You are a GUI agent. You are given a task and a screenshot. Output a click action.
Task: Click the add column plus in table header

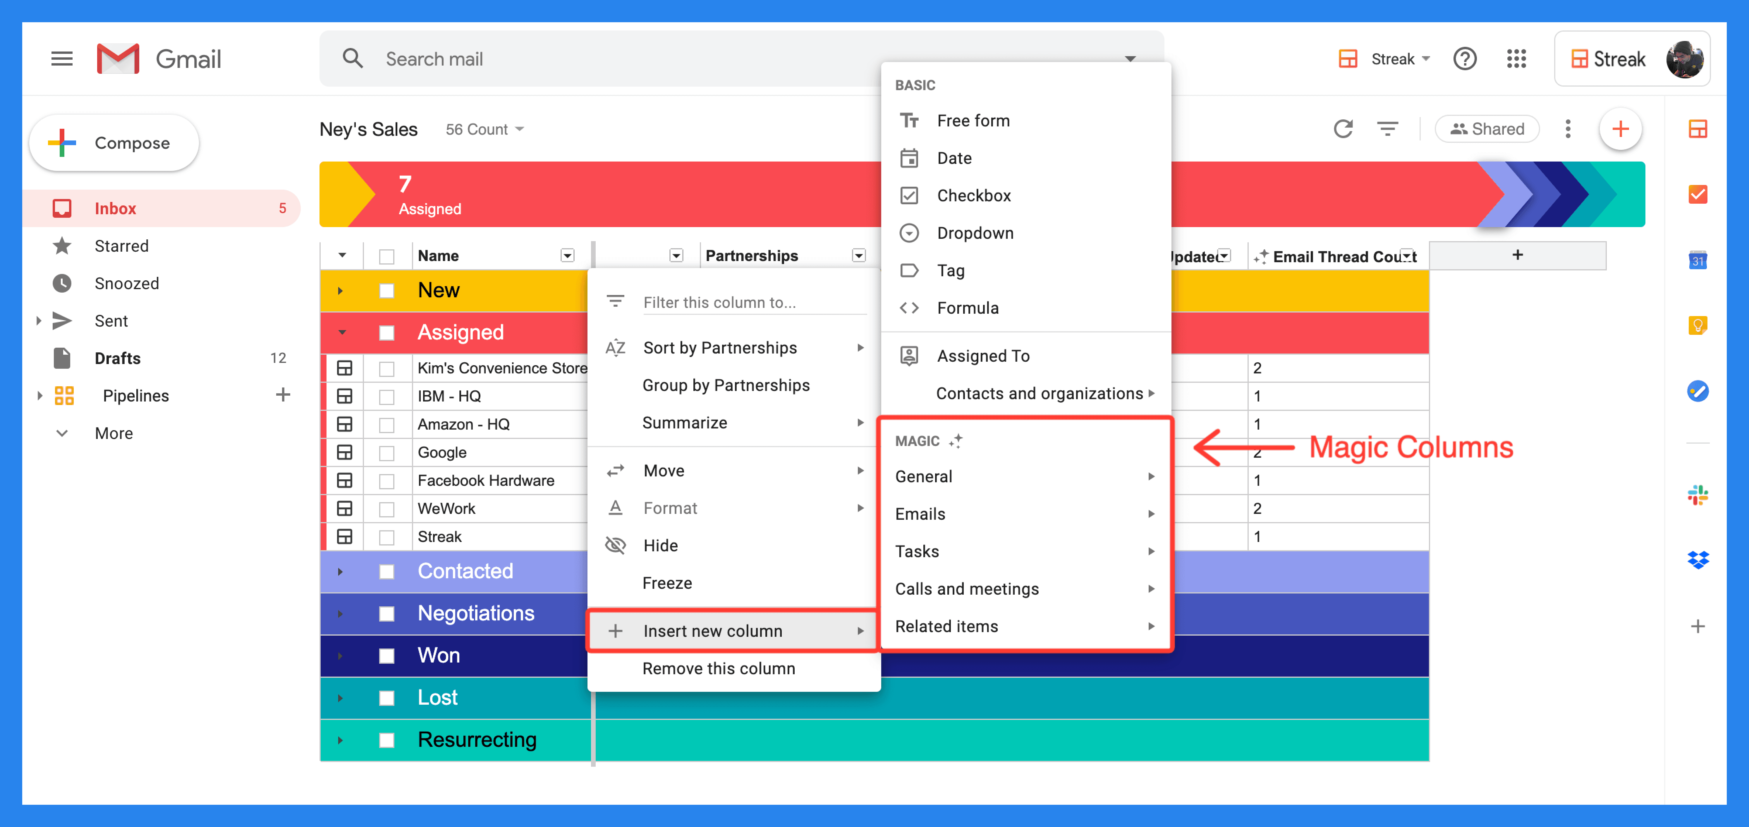pos(1518,255)
